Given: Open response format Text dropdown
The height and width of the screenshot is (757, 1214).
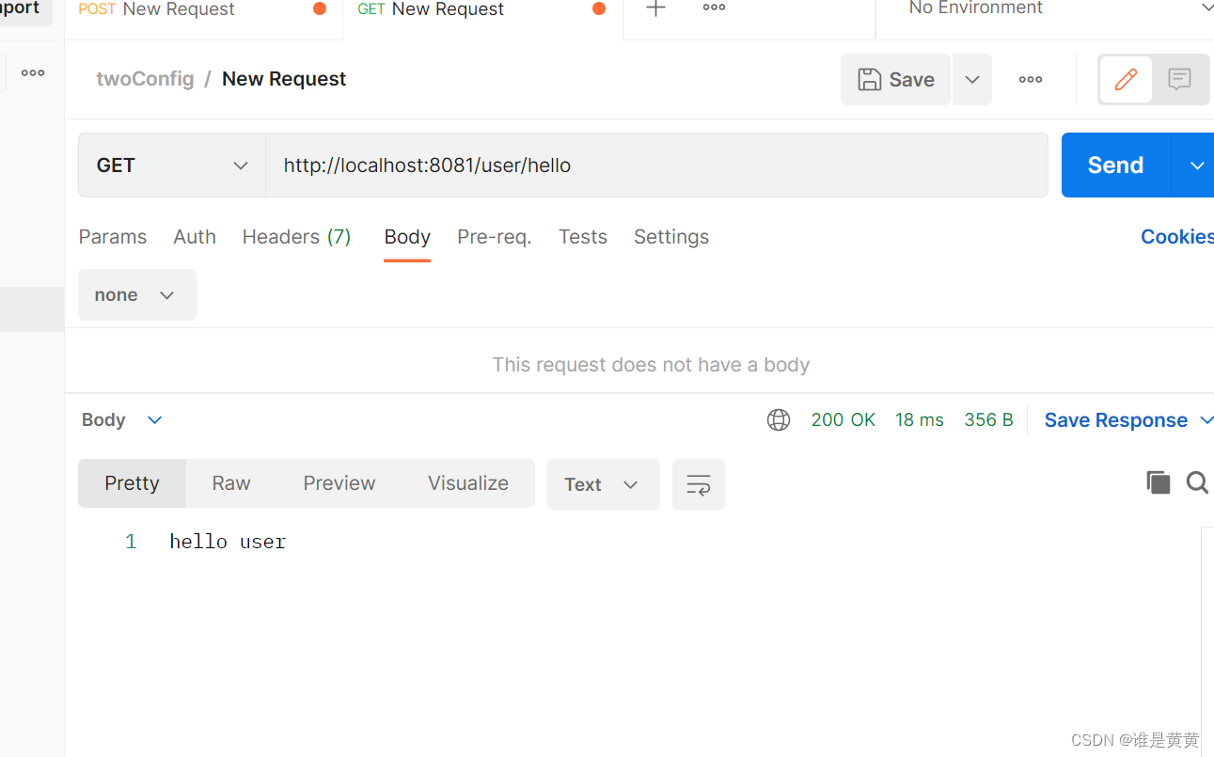Looking at the screenshot, I should pos(604,484).
